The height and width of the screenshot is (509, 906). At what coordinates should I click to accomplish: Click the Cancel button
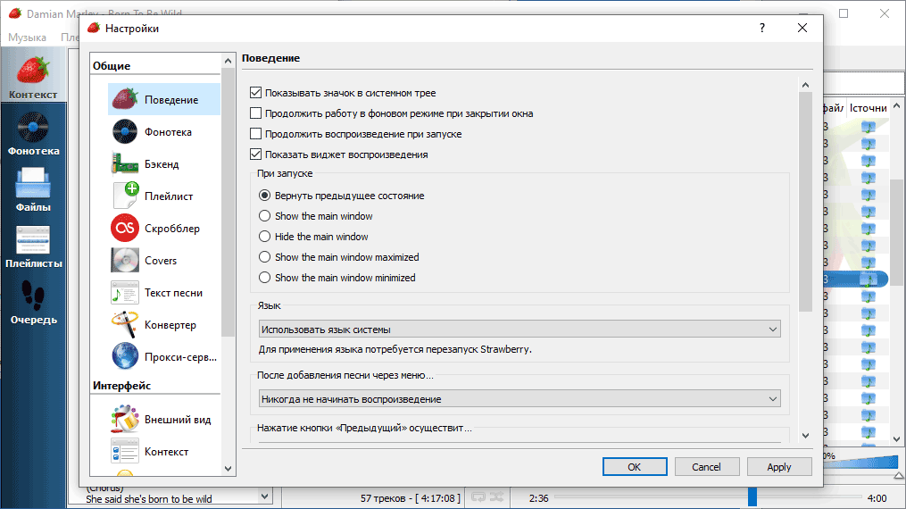[706, 467]
